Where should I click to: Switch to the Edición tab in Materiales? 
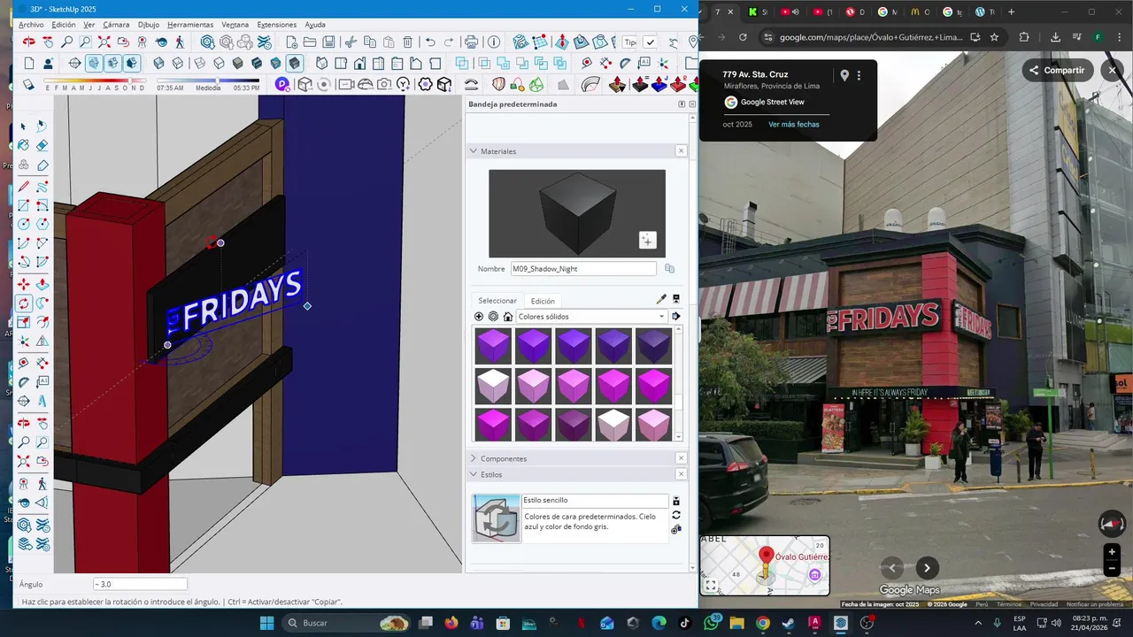pyautogui.click(x=543, y=301)
